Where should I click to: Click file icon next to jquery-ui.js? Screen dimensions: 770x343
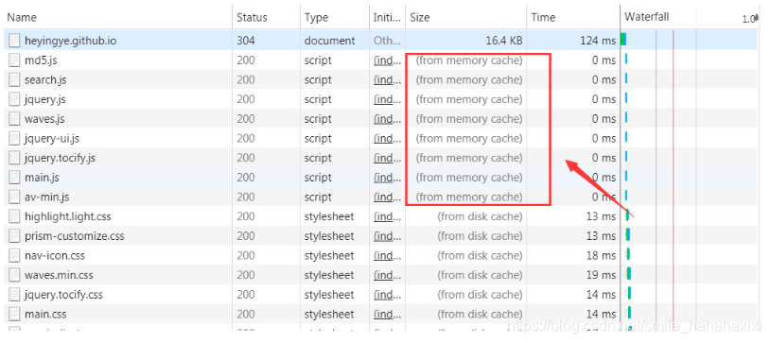[15, 138]
